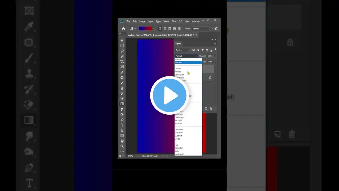
Task: Click the layer blend mode dropdown
Action: 186,56
